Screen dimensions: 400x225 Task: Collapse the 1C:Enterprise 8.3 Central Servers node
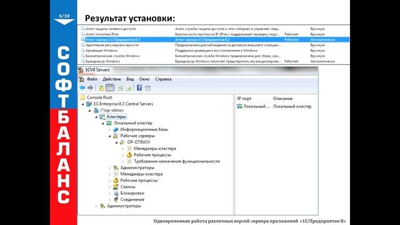click(82, 104)
